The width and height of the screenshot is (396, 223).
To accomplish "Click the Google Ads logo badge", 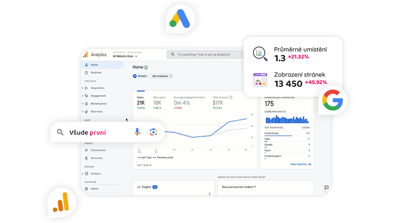I will [x=180, y=19].
